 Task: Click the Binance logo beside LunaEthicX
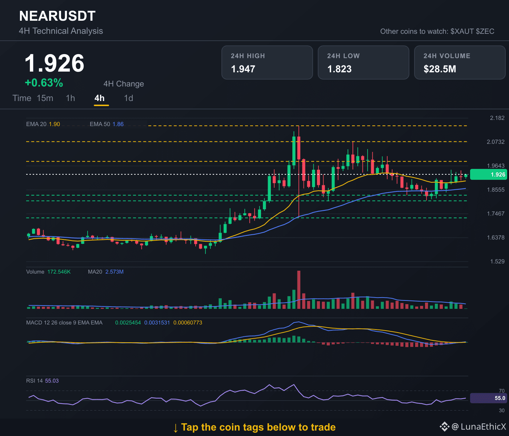444,427
